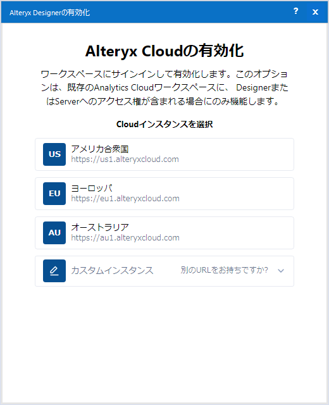Viewport: 329px width, 405px height.
Task: Close the Alteryx Designer activation dialog
Action: (x=315, y=12)
